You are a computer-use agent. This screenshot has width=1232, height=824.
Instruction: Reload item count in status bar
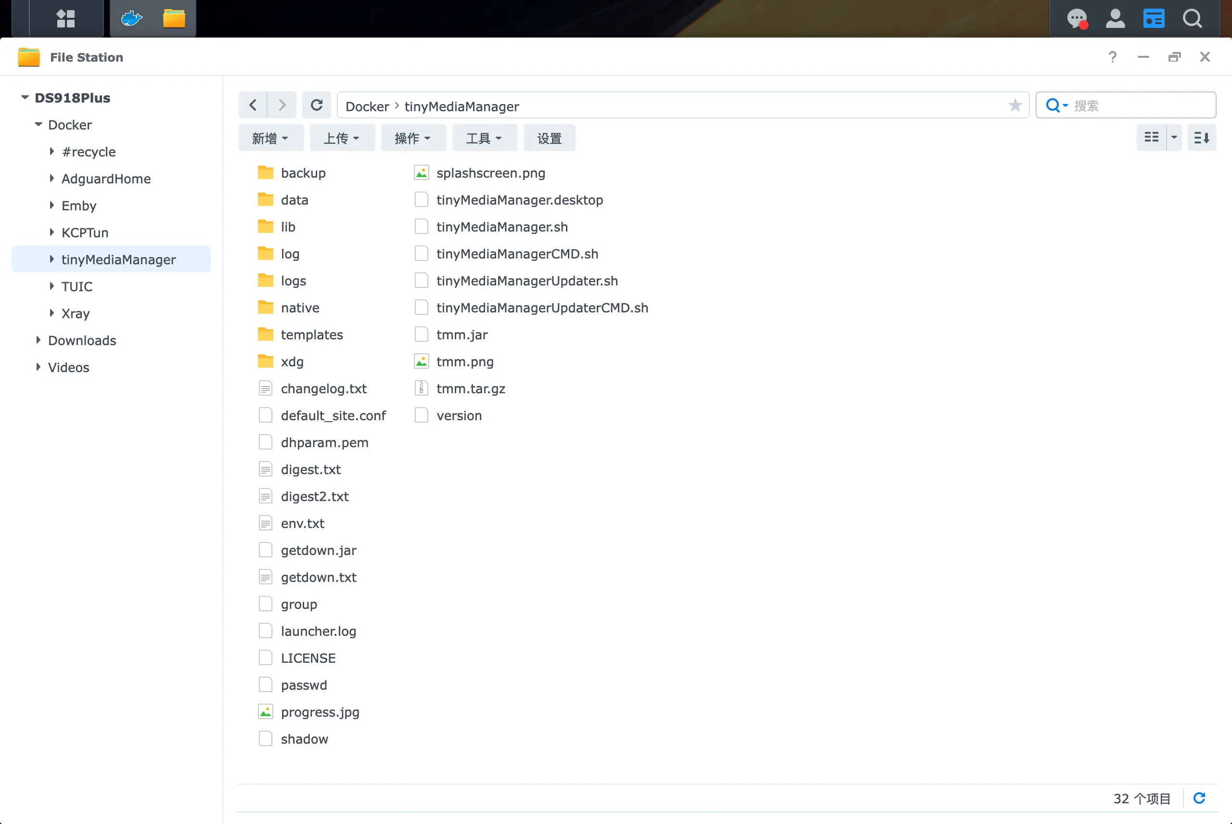(1199, 798)
